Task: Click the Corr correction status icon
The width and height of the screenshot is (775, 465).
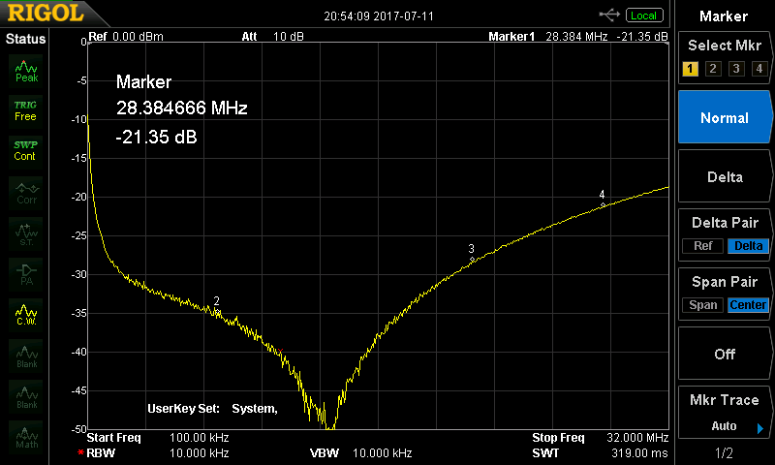Action: 26,192
